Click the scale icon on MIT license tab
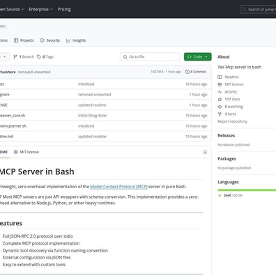276x276 pixels. pyautogui.click(x=16, y=152)
